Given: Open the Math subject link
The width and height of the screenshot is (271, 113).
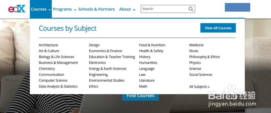Looking at the screenshot, I should pos(143,86).
